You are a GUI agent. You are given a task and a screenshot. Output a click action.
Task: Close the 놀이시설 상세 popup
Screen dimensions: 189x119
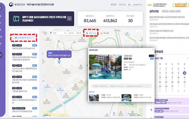coord(153,50)
